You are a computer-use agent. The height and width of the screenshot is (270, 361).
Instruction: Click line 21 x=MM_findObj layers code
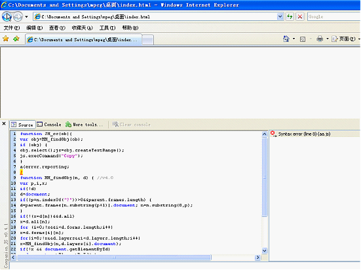coord(71,244)
